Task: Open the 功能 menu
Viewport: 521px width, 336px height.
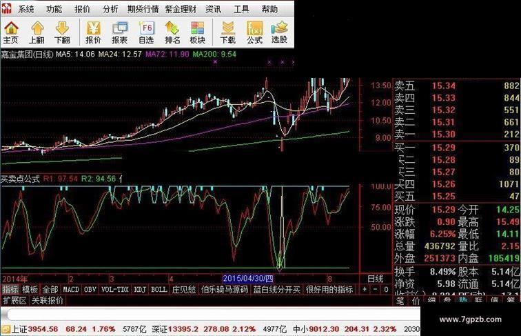Action: (x=54, y=9)
